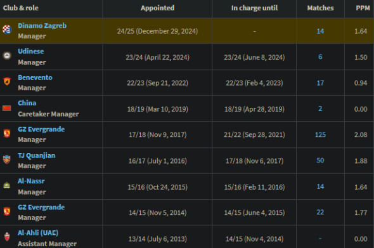Click the Dinamo Zagreb club crest
Screen dimensions: 374x248
click(x=7, y=30)
